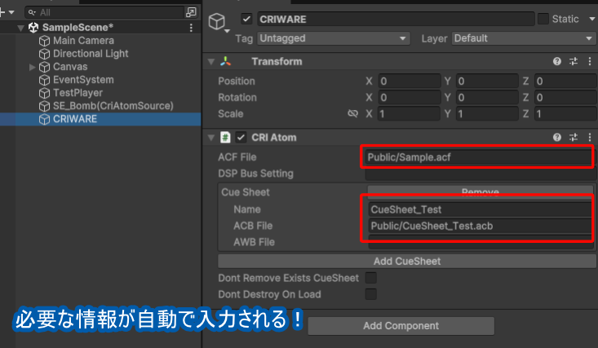Click the CRIWARE cube icon in hierarchy
The width and height of the screenshot is (598, 348).
45,119
